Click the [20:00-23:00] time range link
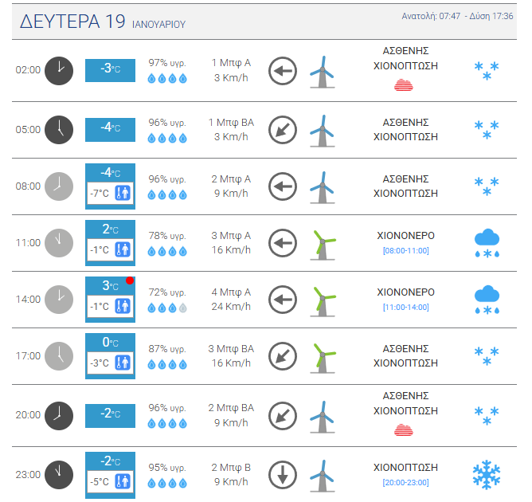 point(405,483)
